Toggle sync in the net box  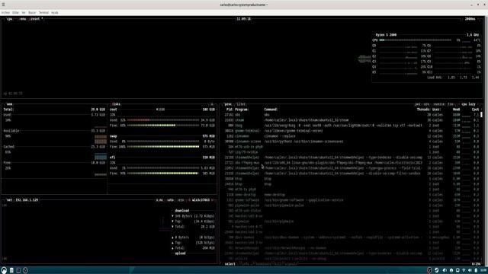click(159, 200)
